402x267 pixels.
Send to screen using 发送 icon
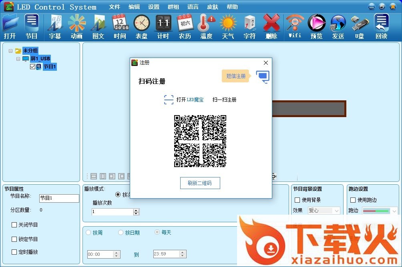tap(338, 27)
